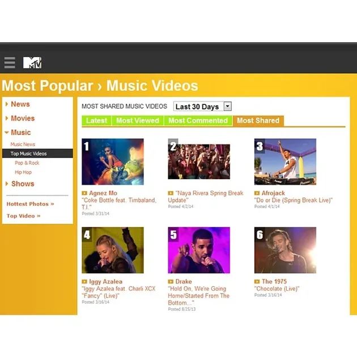
Task: Open Hottest Photos link
Action: point(30,204)
